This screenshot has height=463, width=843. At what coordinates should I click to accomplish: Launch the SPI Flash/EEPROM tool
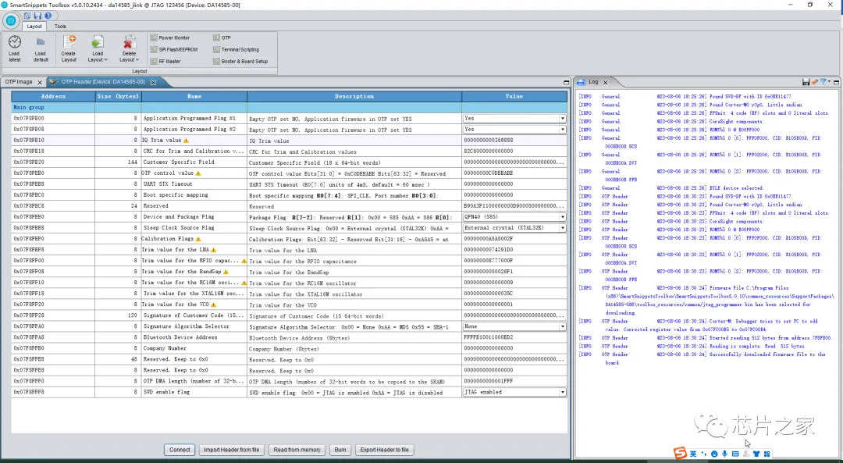coord(177,49)
